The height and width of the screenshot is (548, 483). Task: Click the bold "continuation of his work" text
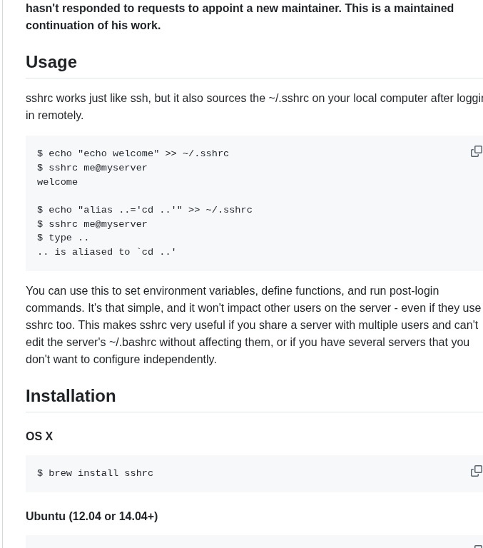click(93, 26)
